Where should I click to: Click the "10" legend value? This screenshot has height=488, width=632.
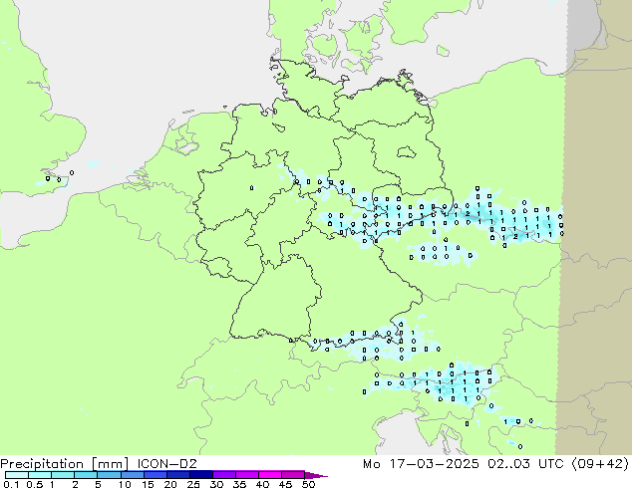(125, 484)
